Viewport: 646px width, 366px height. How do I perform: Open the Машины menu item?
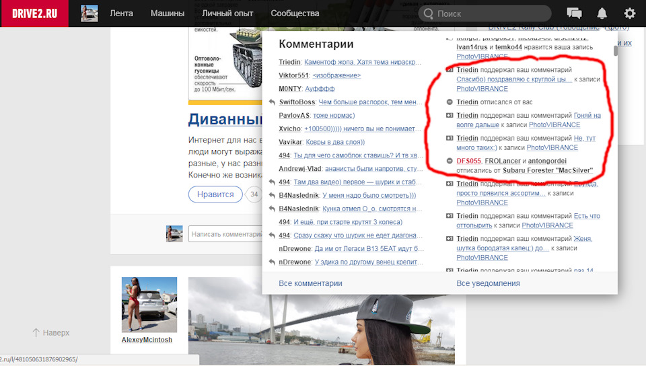coord(168,13)
